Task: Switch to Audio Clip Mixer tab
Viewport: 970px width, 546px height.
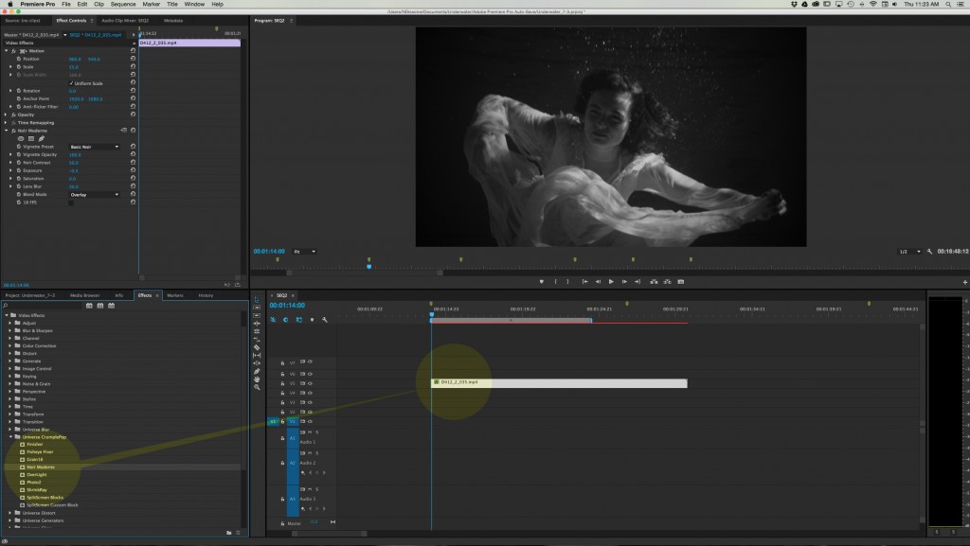Action: pyautogui.click(x=125, y=21)
